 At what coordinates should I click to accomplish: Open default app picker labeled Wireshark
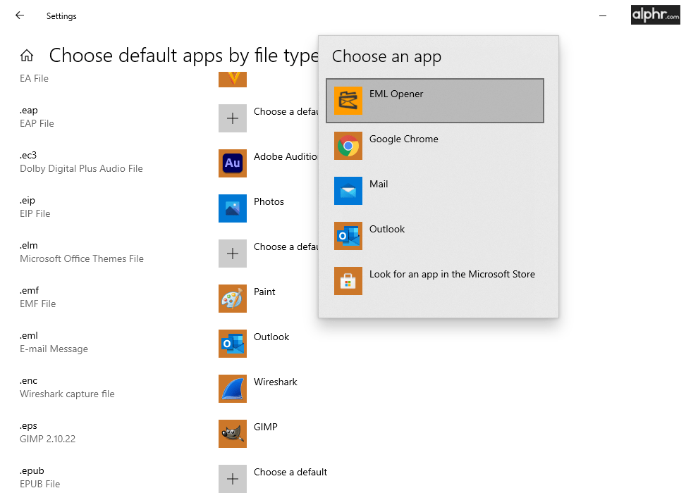click(x=276, y=382)
